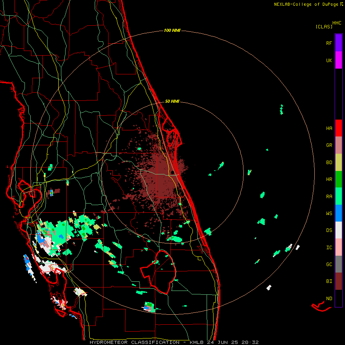Click the HA legend label
The height and width of the screenshot is (345, 345).
pyautogui.click(x=329, y=128)
